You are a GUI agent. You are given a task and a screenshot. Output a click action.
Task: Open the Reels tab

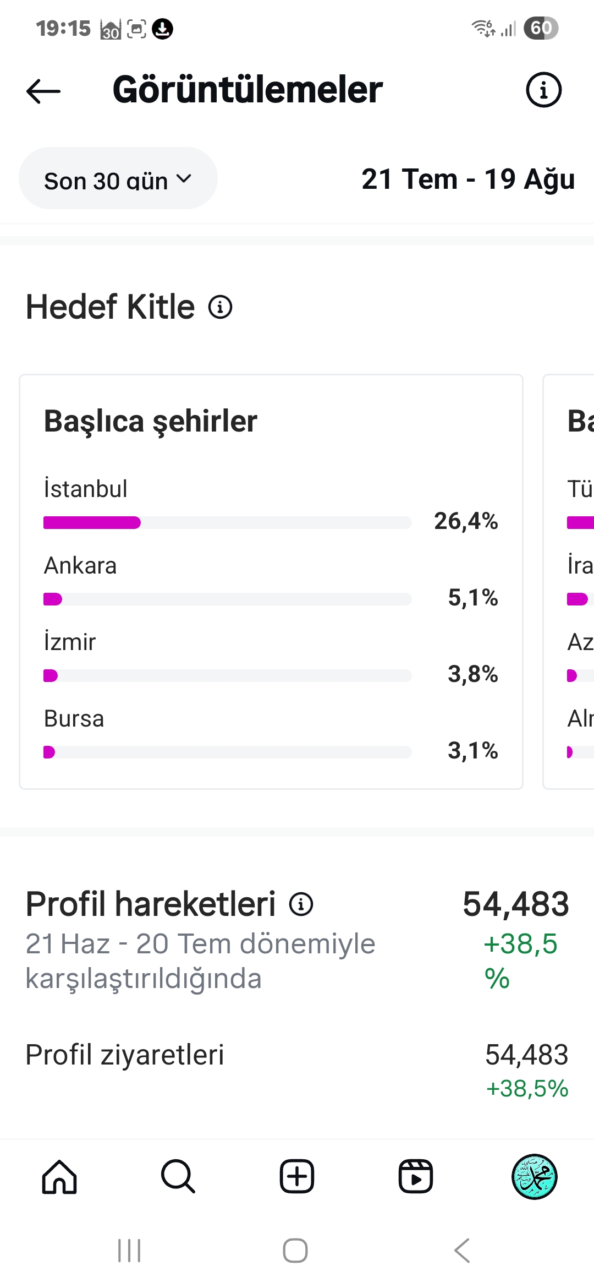416,1176
